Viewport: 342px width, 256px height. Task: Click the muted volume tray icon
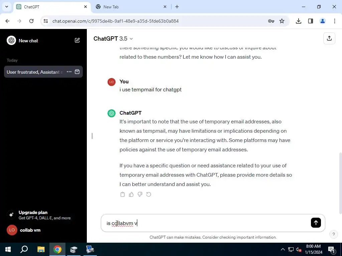[x=299, y=249]
